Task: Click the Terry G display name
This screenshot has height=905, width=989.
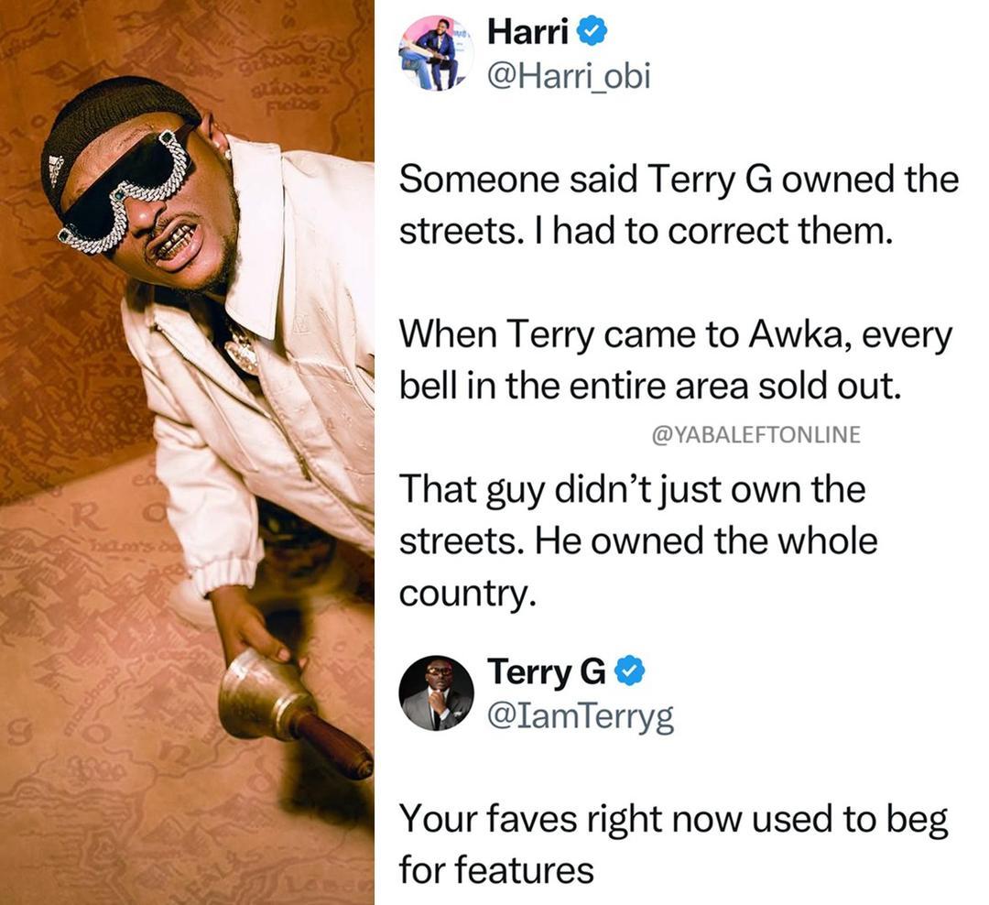Action: [x=546, y=671]
